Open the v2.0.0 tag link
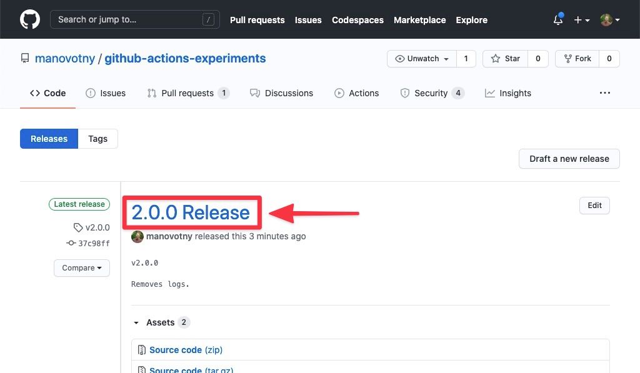 [x=92, y=227]
